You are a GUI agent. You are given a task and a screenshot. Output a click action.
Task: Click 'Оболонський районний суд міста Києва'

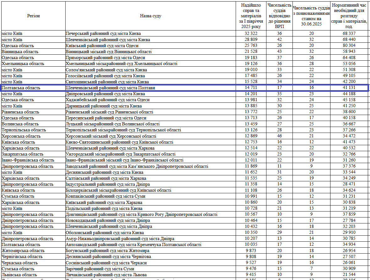[x=105, y=233]
